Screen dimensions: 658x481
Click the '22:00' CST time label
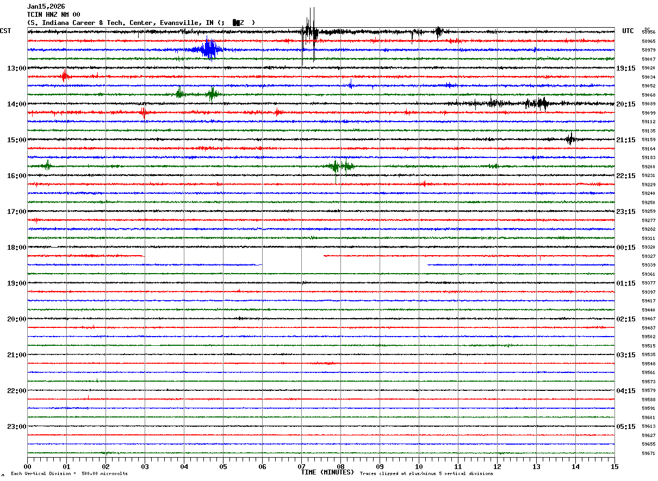(16, 391)
